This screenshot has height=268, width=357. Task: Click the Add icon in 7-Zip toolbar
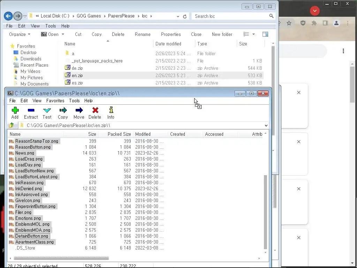pos(15,110)
